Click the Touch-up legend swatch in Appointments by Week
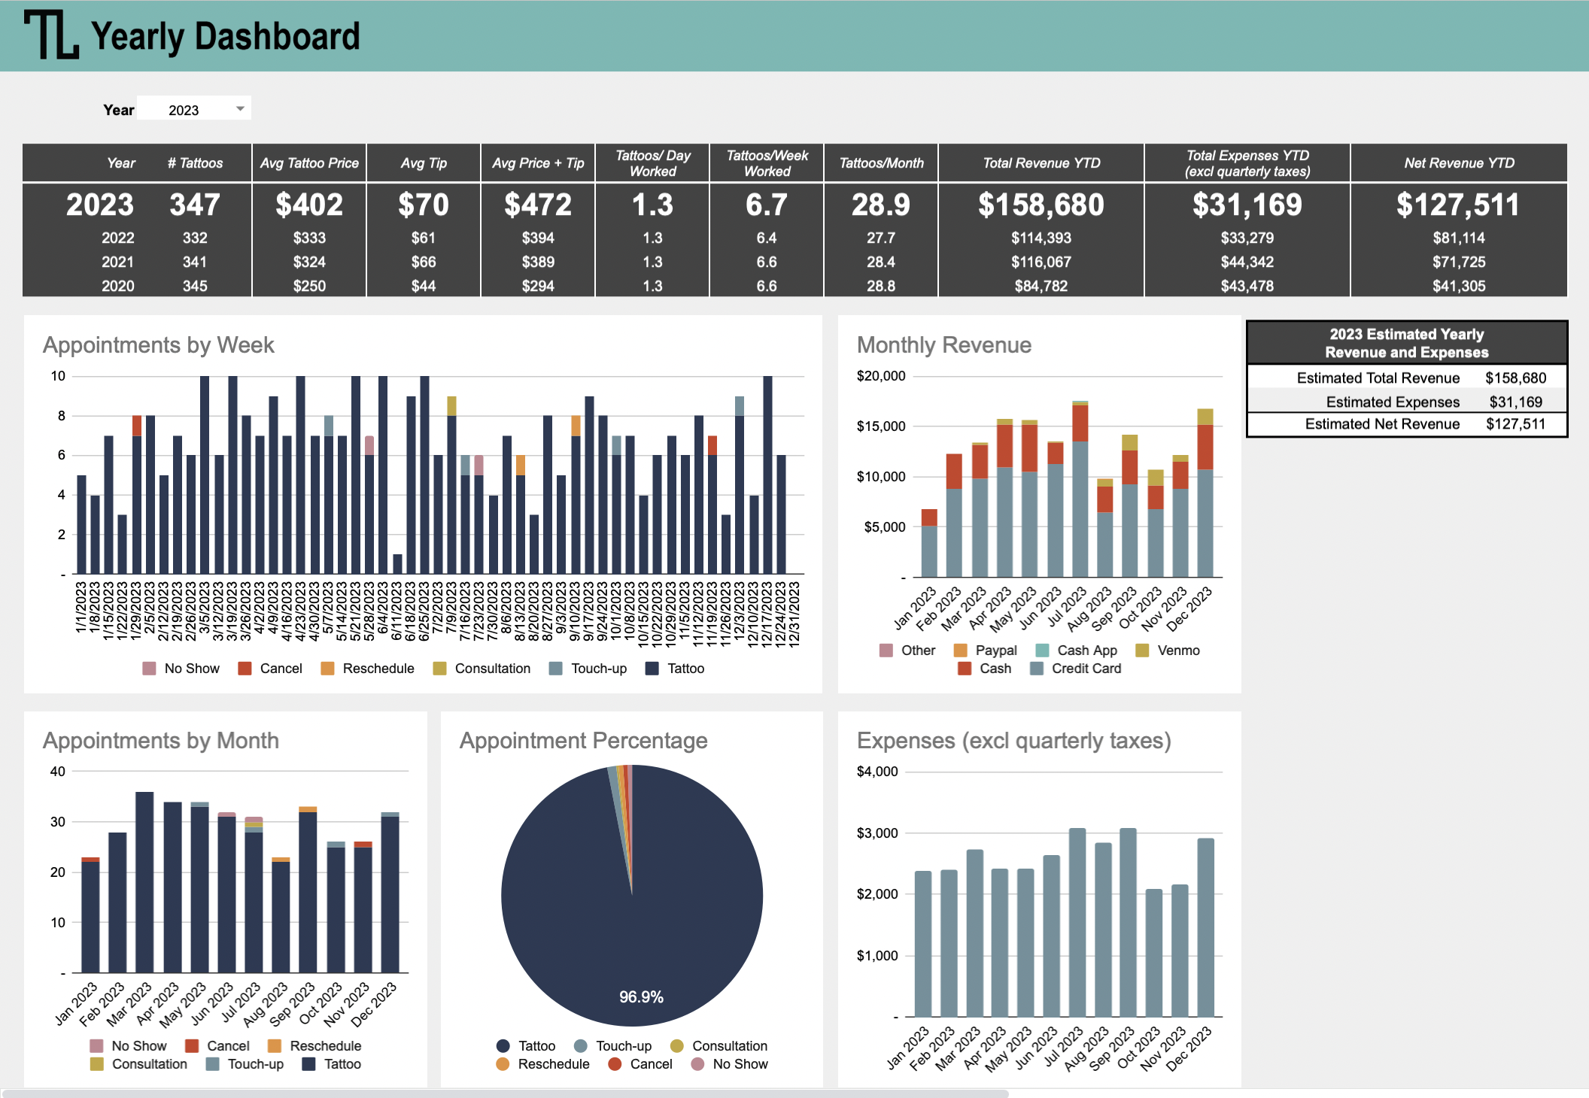This screenshot has height=1098, width=1589. coord(556,669)
